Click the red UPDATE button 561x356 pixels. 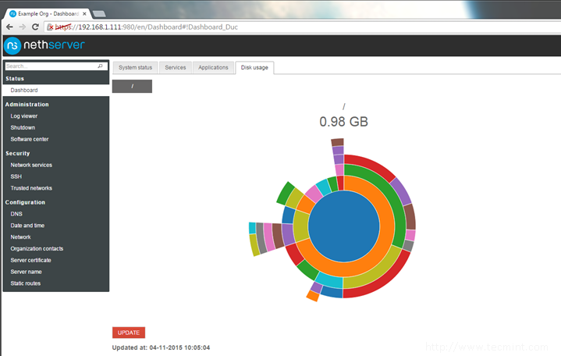tap(129, 333)
